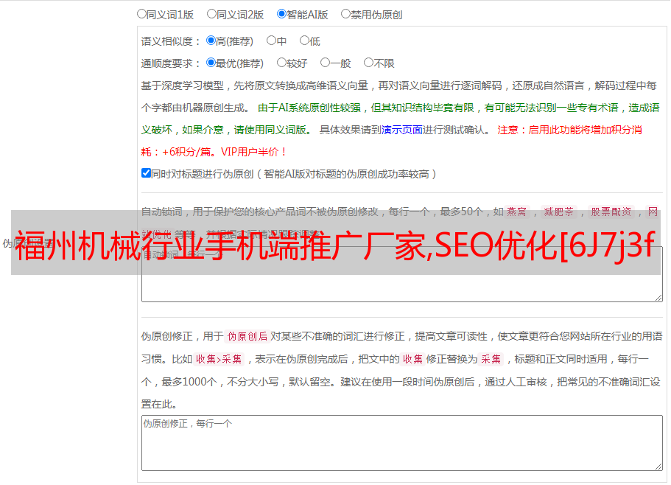The height and width of the screenshot is (485, 671).
Task: Click resize handle of 伪原创修正 textarea
Action: pyautogui.click(x=658, y=467)
